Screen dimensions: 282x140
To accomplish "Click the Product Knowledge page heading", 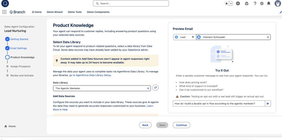I will click(73, 25).
